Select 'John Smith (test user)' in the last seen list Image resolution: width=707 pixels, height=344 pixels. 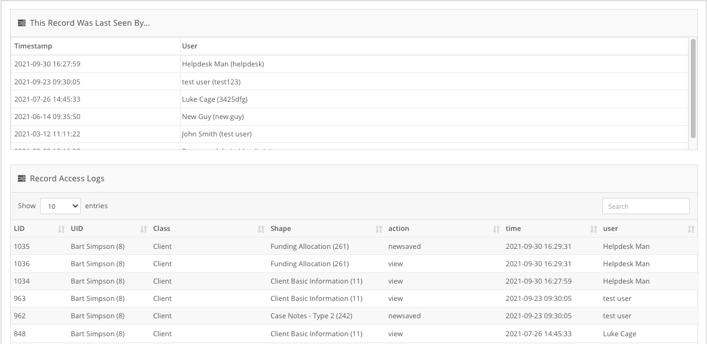coord(217,134)
